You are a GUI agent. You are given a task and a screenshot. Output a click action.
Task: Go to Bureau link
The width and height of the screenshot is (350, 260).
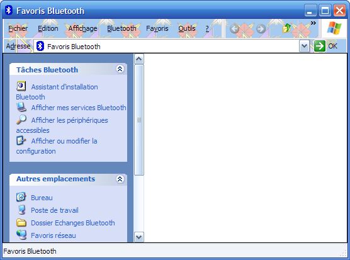pos(42,198)
